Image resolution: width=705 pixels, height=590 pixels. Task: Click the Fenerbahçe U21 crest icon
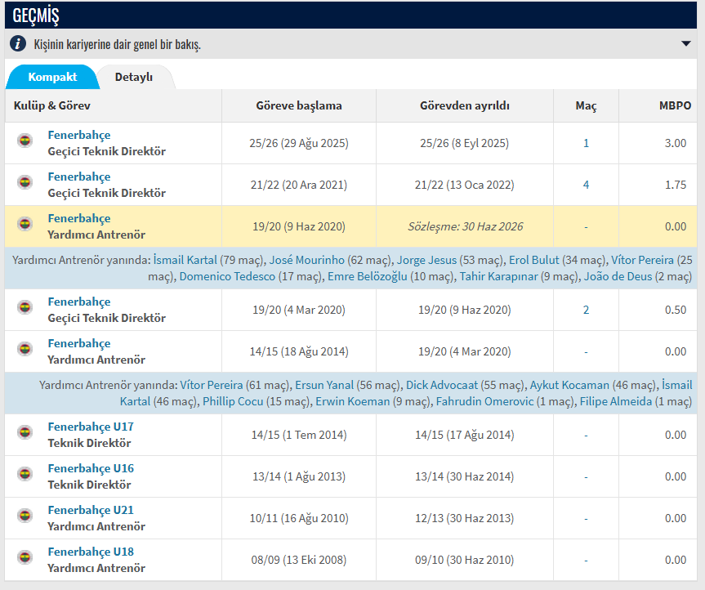click(25, 516)
